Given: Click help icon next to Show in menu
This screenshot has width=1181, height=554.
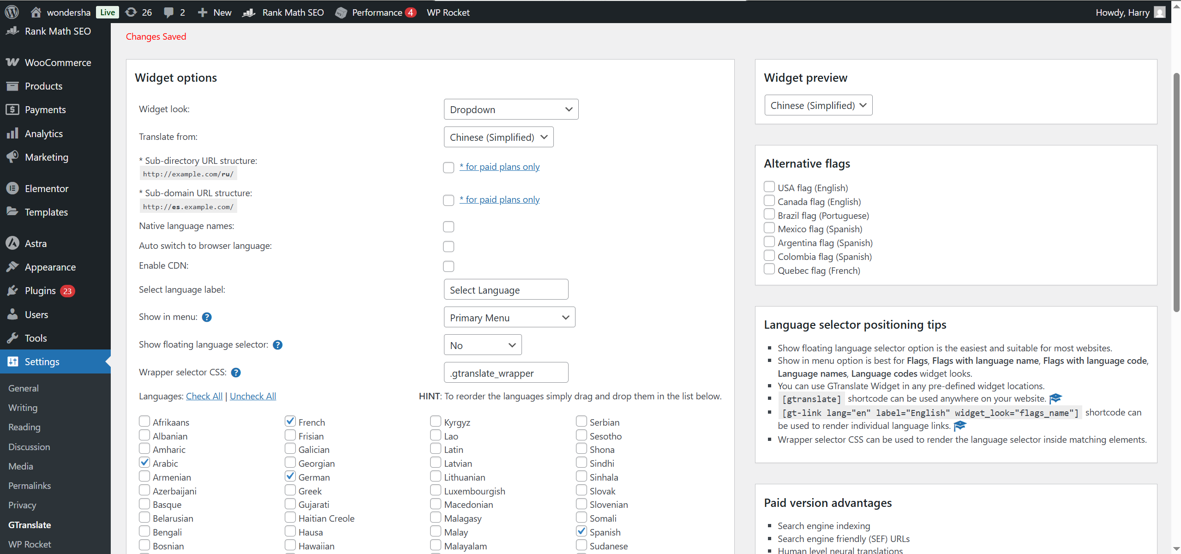Looking at the screenshot, I should click(x=207, y=317).
